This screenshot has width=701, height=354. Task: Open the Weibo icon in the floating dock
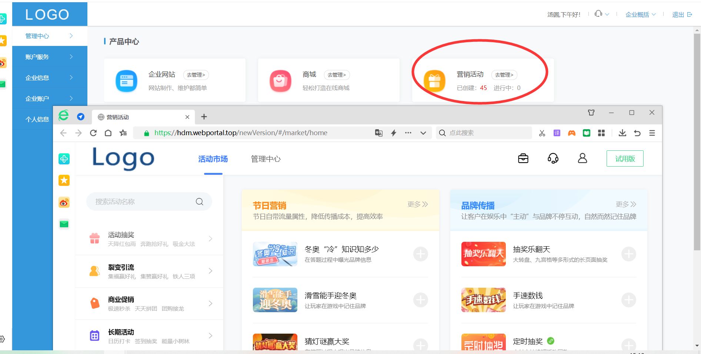[x=64, y=203]
